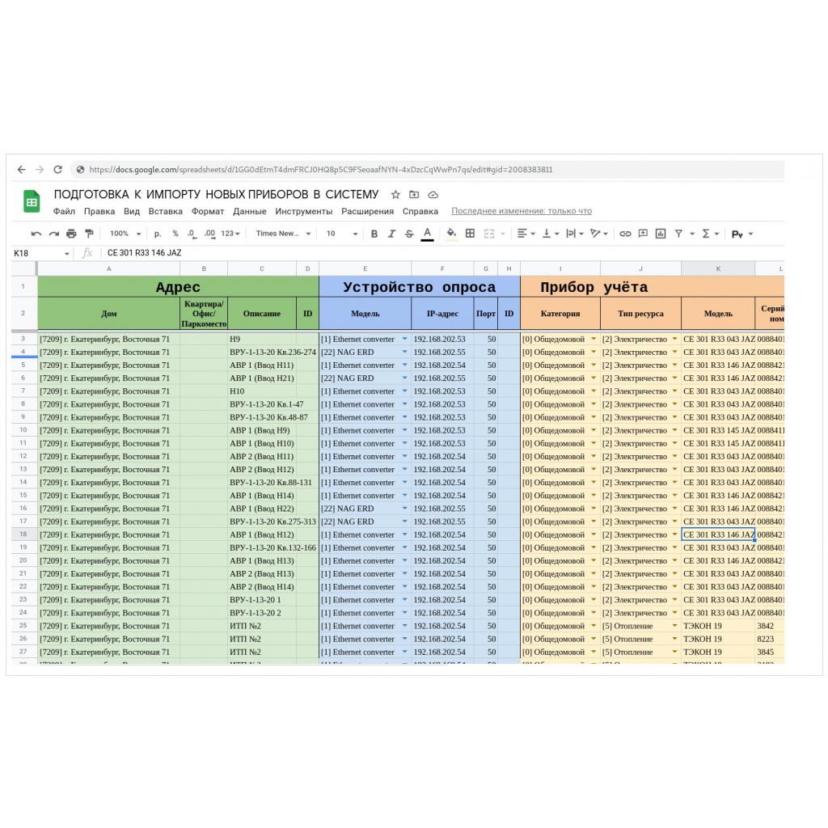Open the vertical align dropdown
This screenshot has width=828, height=828.
click(x=551, y=234)
